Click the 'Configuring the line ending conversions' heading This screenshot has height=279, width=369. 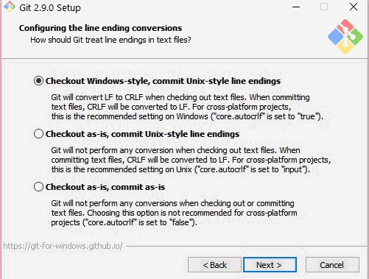click(x=100, y=28)
